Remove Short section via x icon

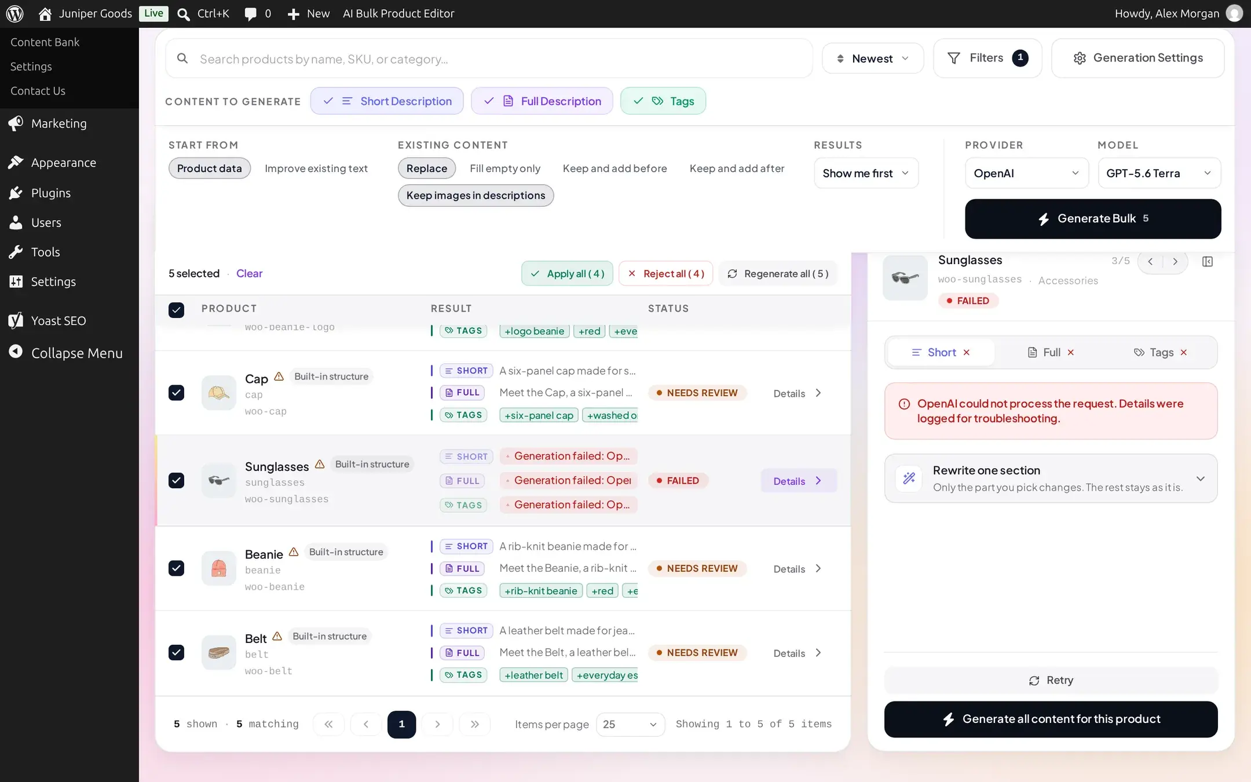(967, 353)
